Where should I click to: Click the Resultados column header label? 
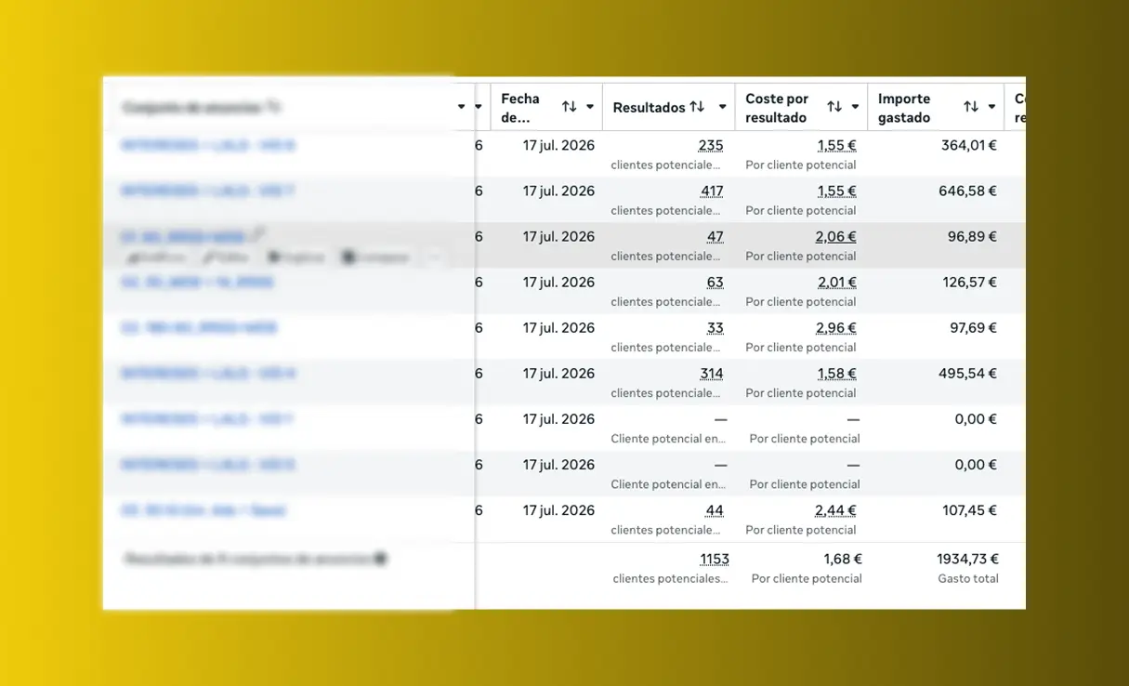[649, 108]
